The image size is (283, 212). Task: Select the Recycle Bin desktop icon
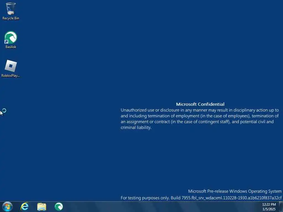[x=11, y=11]
